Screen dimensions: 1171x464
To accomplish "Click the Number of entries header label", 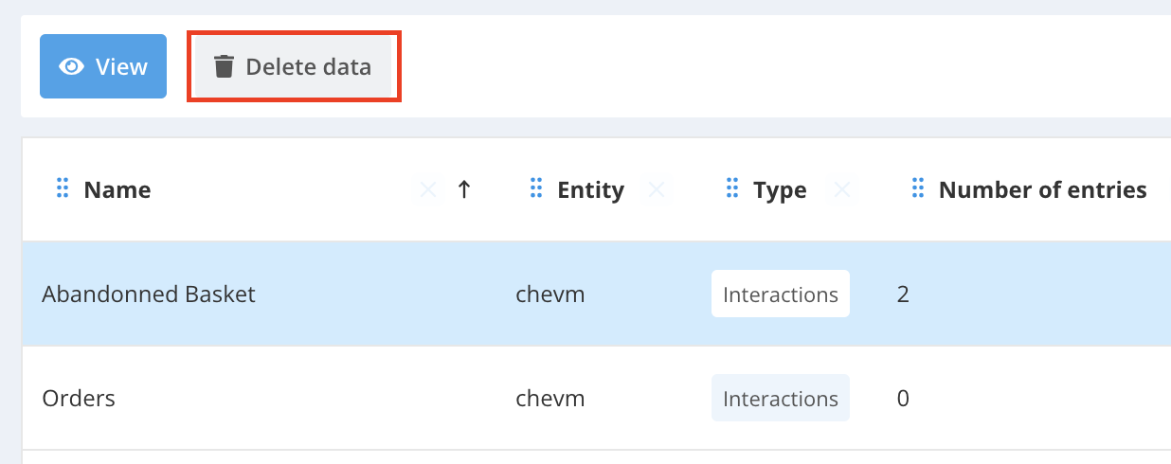I will pos(1042,190).
